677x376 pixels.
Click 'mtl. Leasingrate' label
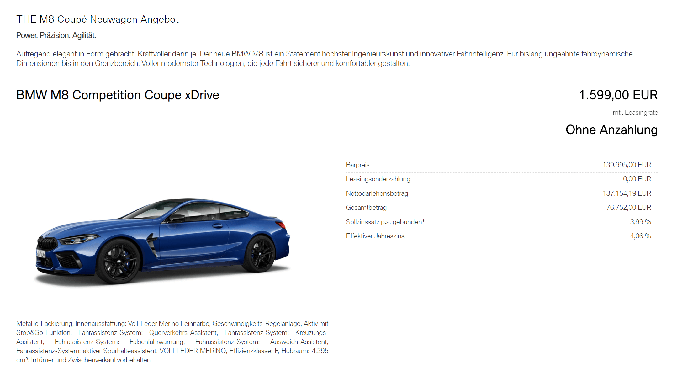pos(635,113)
